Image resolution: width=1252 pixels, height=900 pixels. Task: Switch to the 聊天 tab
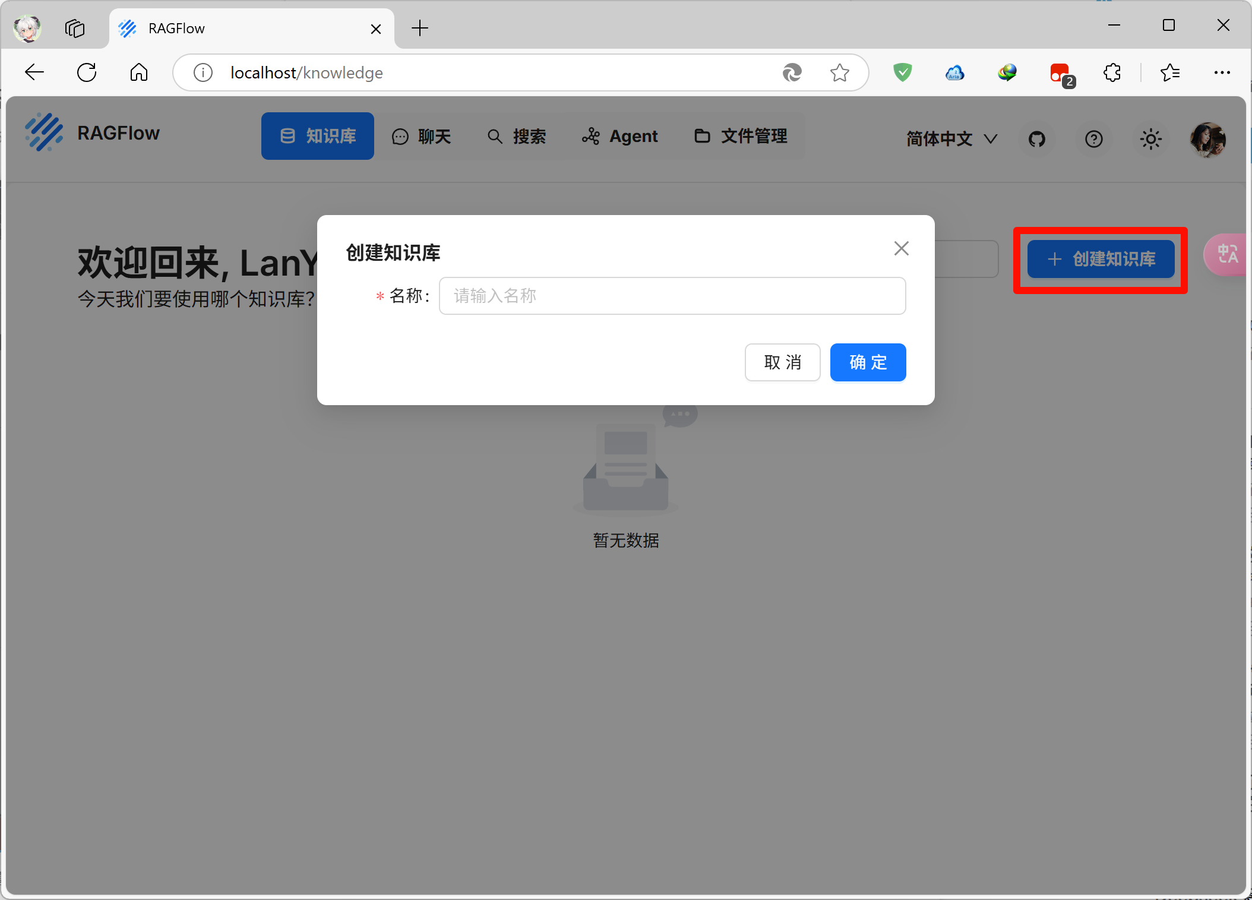point(422,136)
